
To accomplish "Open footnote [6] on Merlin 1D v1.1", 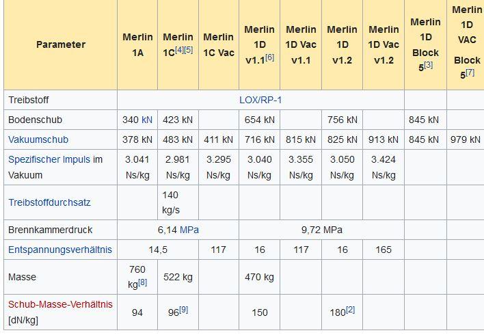I will click(x=270, y=57).
